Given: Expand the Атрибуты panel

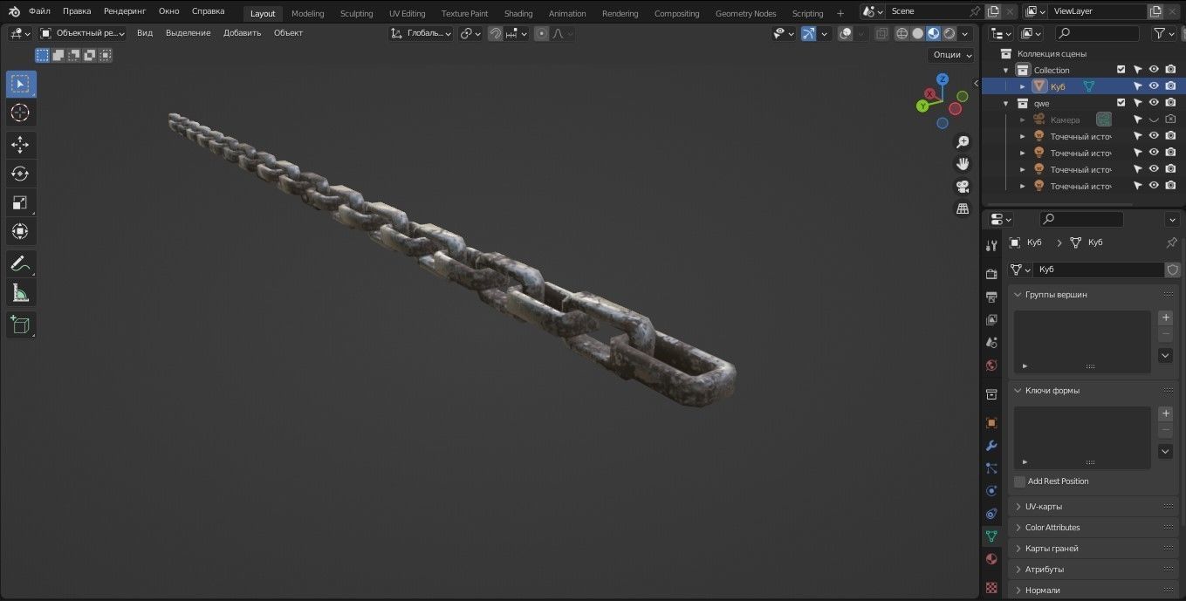Looking at the screenshot, I should click(x=1018, y=570).
